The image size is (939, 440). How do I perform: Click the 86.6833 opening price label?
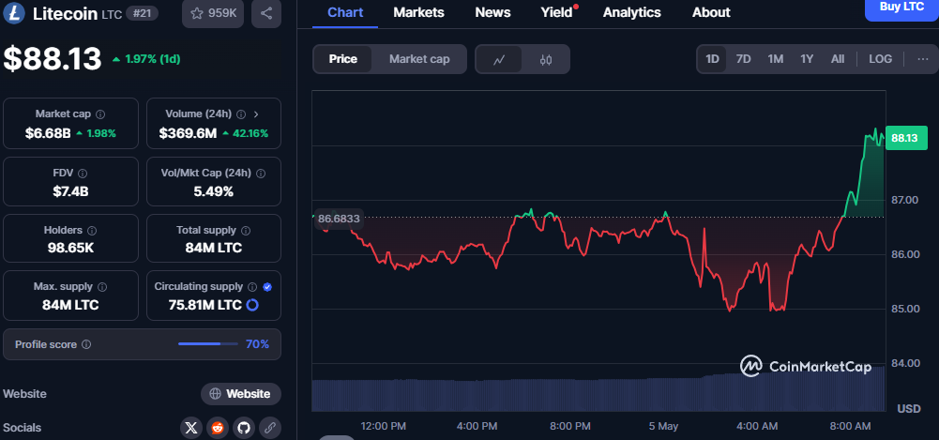339,219
